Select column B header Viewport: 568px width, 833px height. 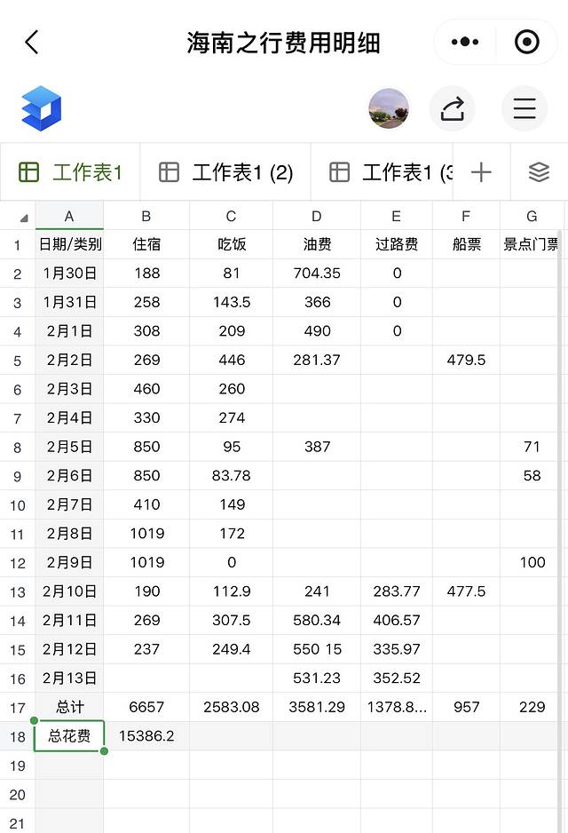(x=146, y=216)
